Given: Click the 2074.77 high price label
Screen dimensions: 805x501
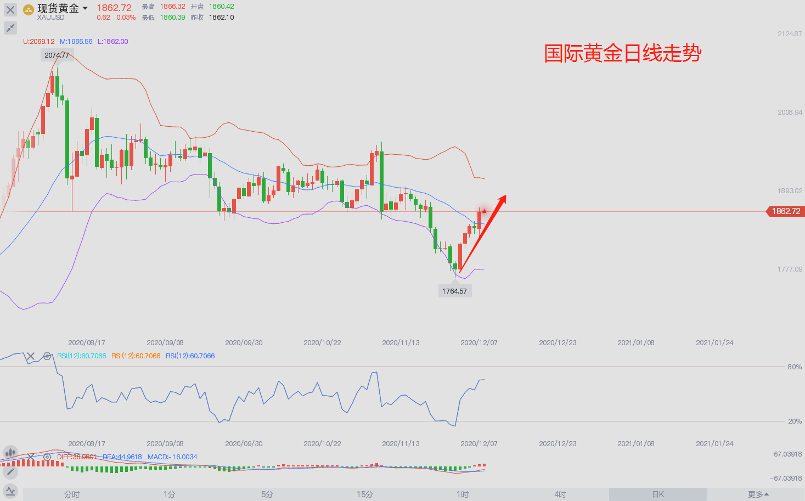Looking at the screenshot, I should [57, 55].
